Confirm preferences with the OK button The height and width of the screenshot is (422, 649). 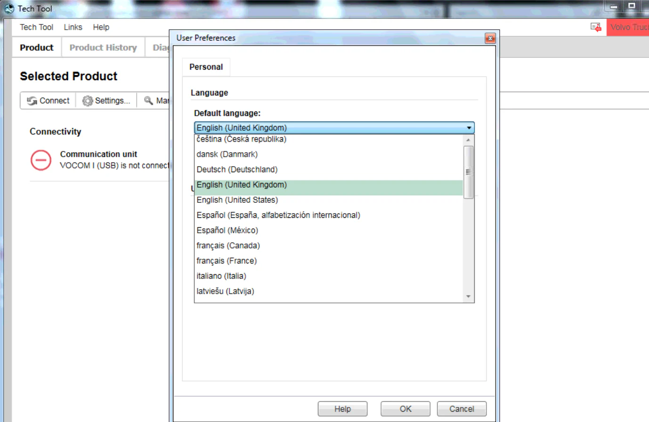pos(406,409)
